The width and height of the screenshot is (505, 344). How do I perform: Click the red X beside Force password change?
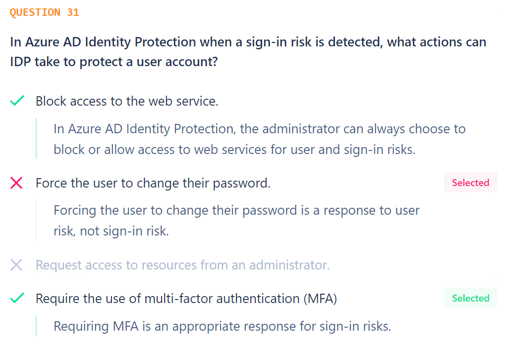click(x=16, y=183)
